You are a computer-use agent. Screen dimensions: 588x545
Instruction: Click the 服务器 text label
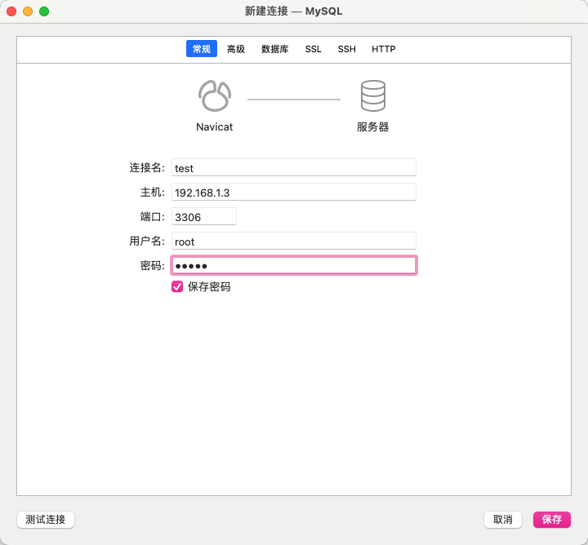[x=372, y=127]
